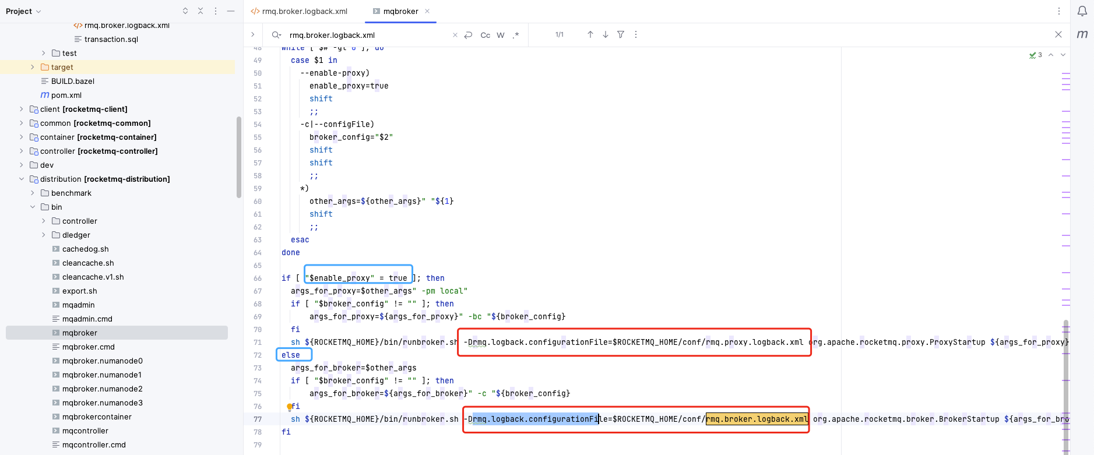Select mqbroker.numanode3 file
The height and width of the screenshot is (455, 1094).
[x=103, y=403]
